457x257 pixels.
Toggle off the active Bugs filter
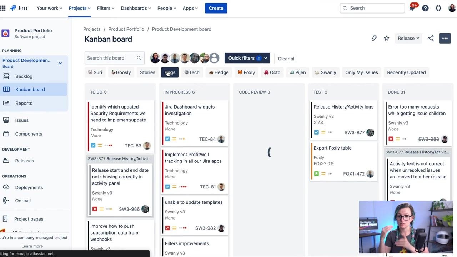point(170,72)
